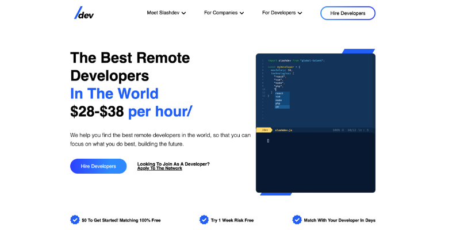Click checkmark badge beside $0 To Get Started
The image size is (460, 230).
pyautogui.click(x=75, y=220)
